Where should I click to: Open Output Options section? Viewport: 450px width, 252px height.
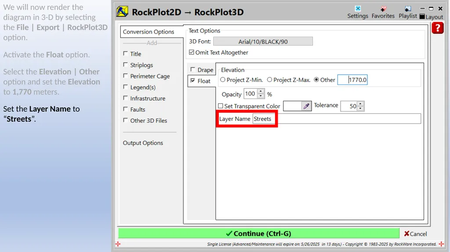tap(143, 143)
